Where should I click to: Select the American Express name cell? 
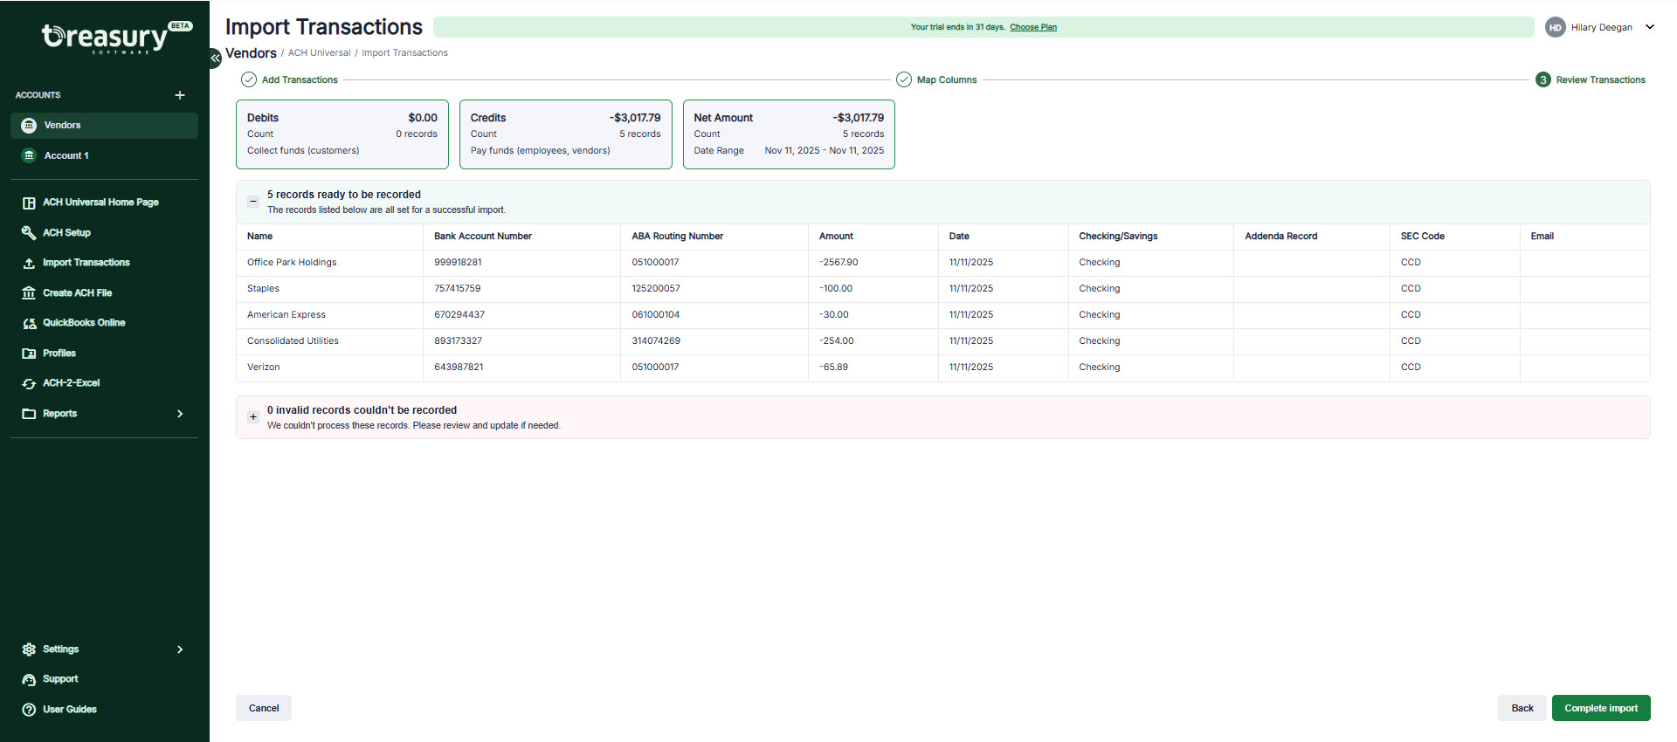coord(329,315)
